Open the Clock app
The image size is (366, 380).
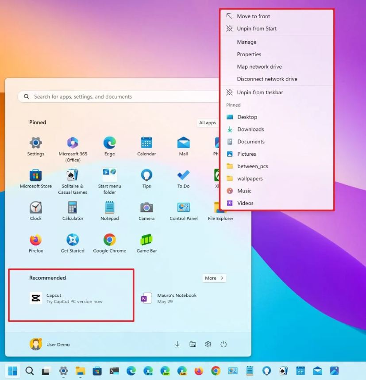pos(36,211)
